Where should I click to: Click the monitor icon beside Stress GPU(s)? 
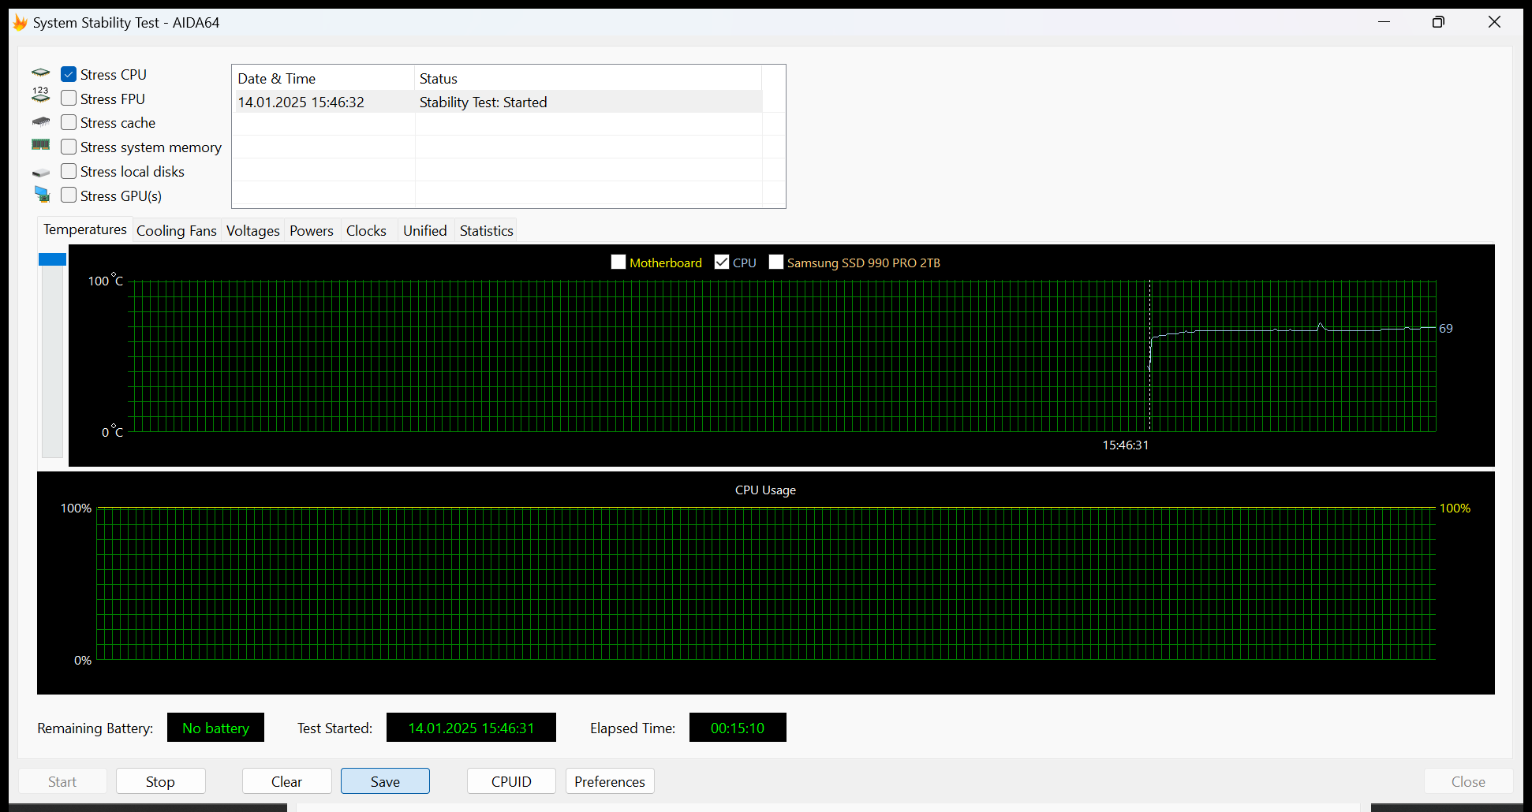pos(42,194)
